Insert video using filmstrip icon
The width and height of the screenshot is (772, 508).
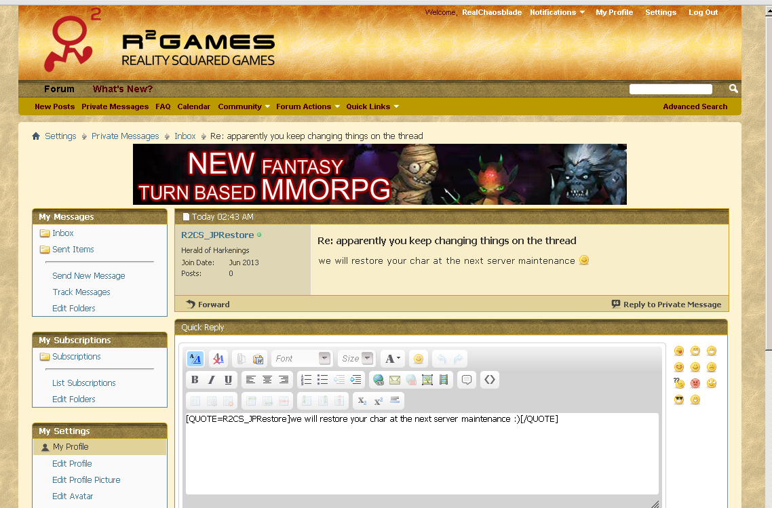pos(444,380)
